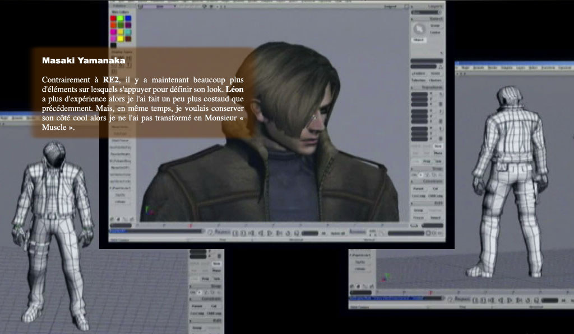Pick the bright green palette swatch

click(121, 18)
